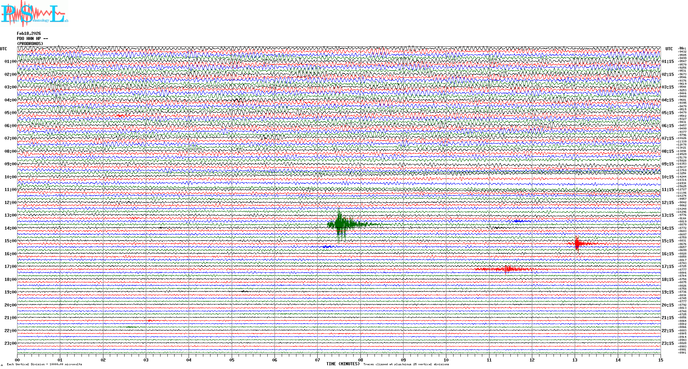Viewport: 688px width, 369px height.
Task: Click the 13:00 hour label on left
Action: [10, 215]
